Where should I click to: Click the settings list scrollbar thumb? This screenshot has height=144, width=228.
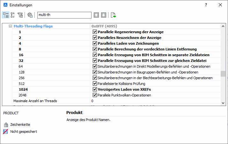tap(223, 74)
